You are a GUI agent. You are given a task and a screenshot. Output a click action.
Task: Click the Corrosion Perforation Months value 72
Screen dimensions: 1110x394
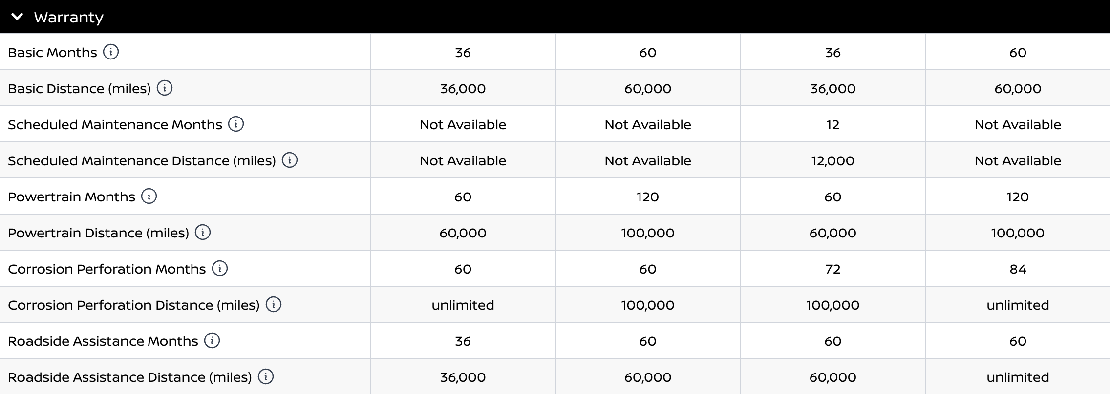click(832, 269)
